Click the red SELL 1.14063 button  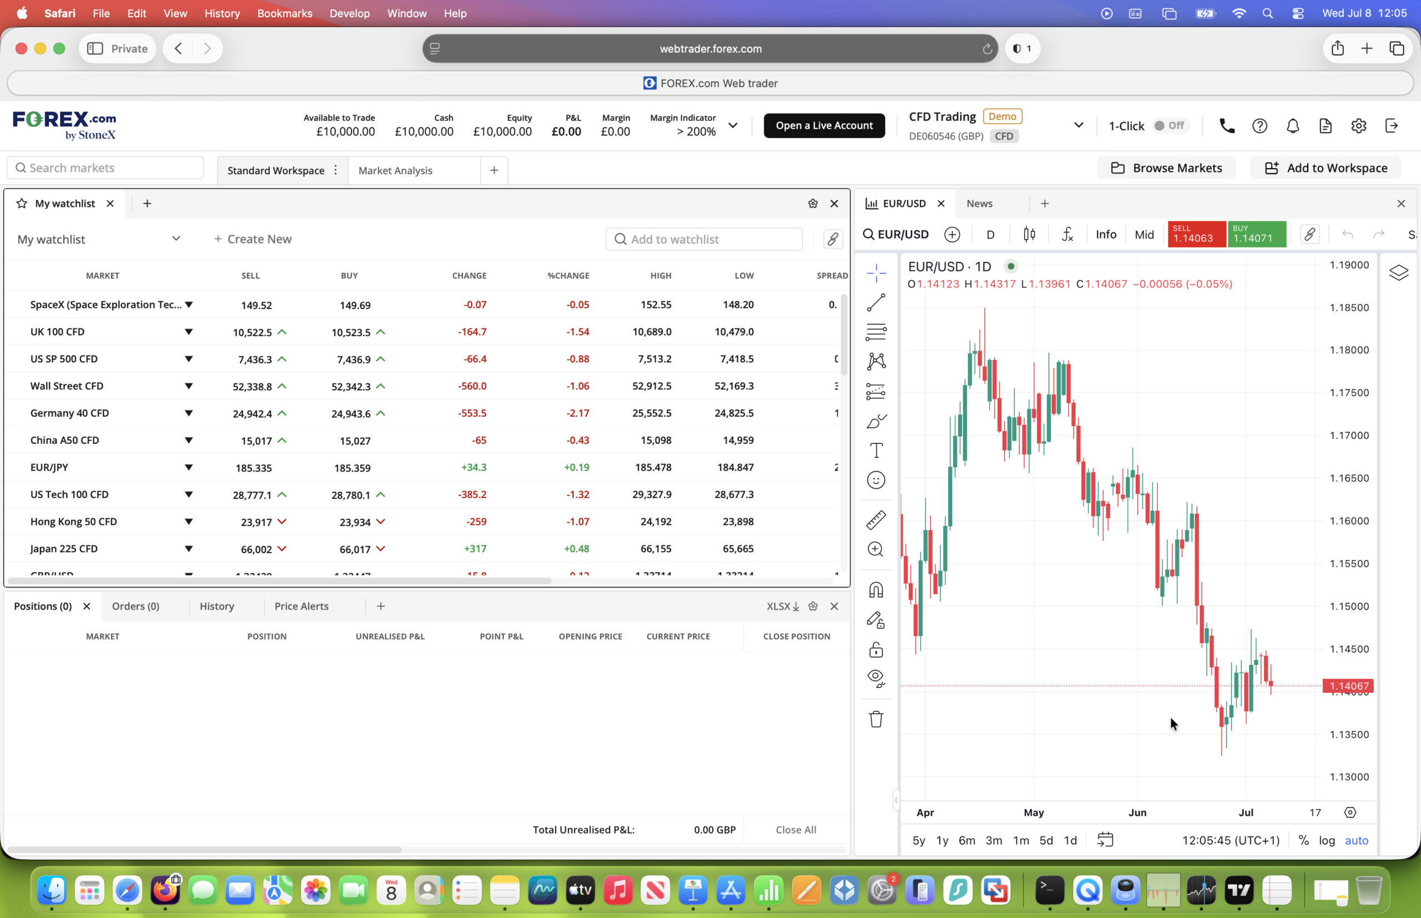(1196, 234)
